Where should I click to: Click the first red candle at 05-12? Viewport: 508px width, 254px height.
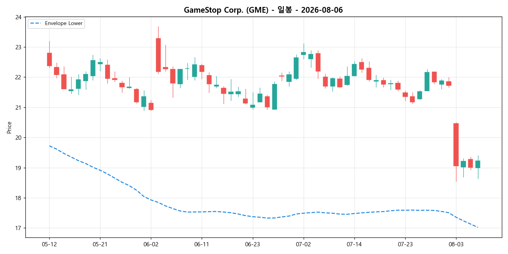tap(49, 60)
